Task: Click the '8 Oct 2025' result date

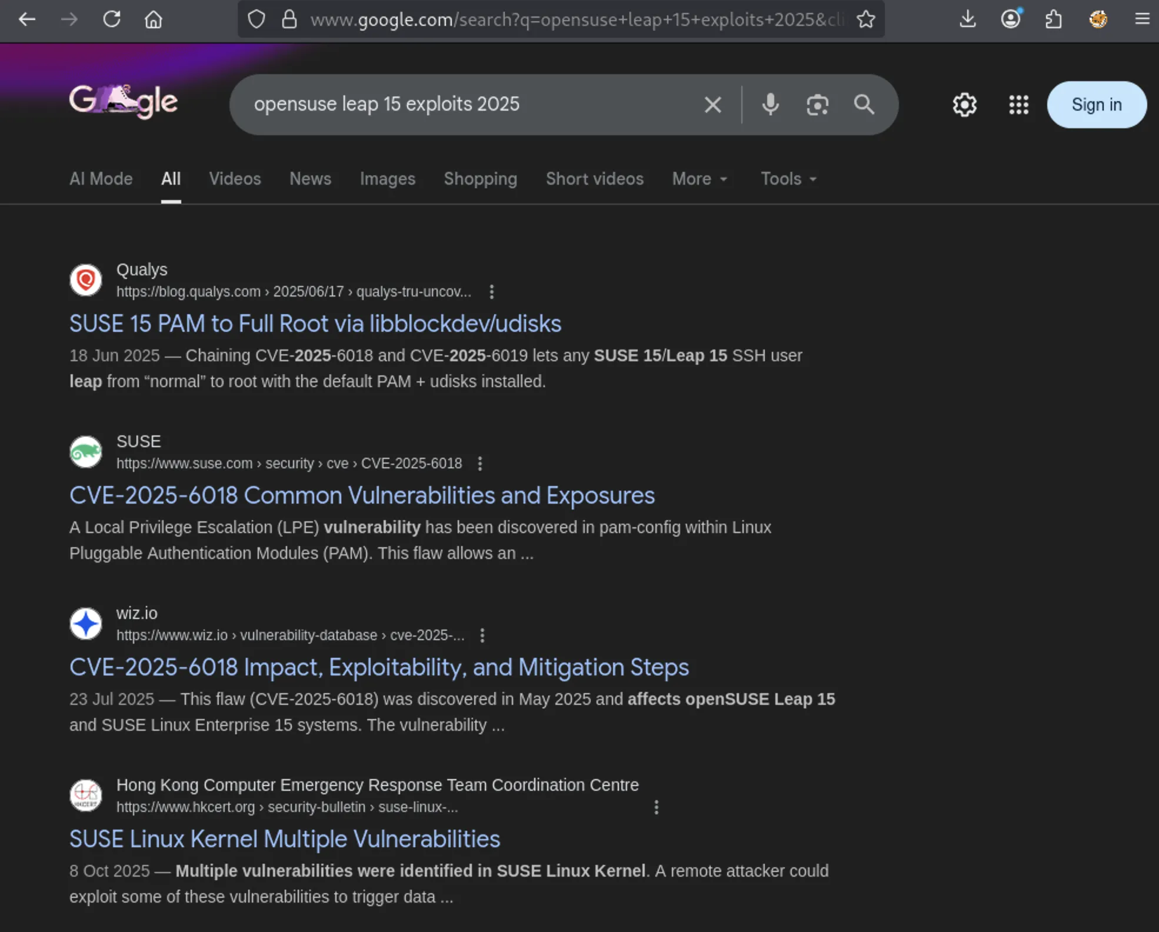Action: point(109,871)
